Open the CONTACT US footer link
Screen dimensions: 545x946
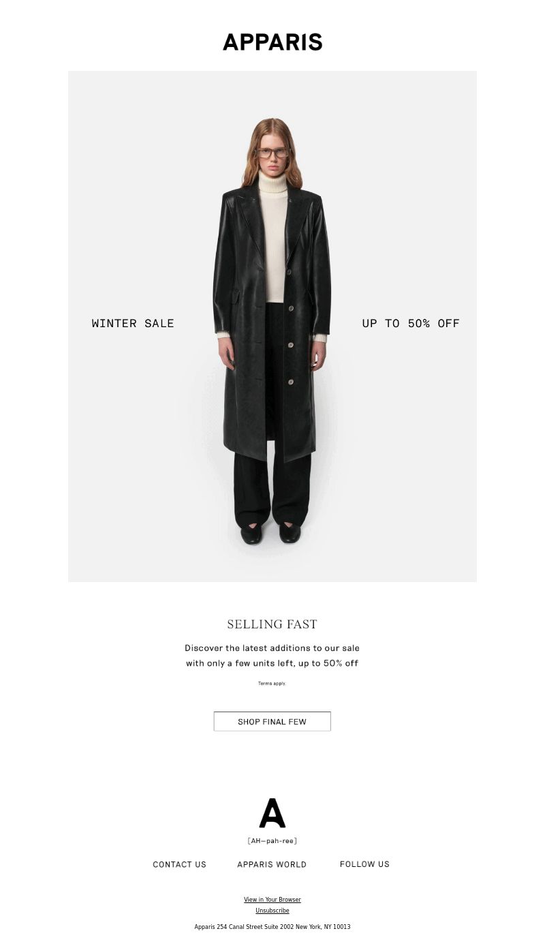[179, 864]
